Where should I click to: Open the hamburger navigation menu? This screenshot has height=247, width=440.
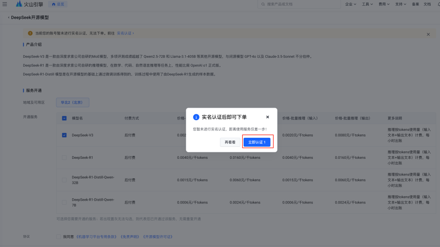pos(5,4)
